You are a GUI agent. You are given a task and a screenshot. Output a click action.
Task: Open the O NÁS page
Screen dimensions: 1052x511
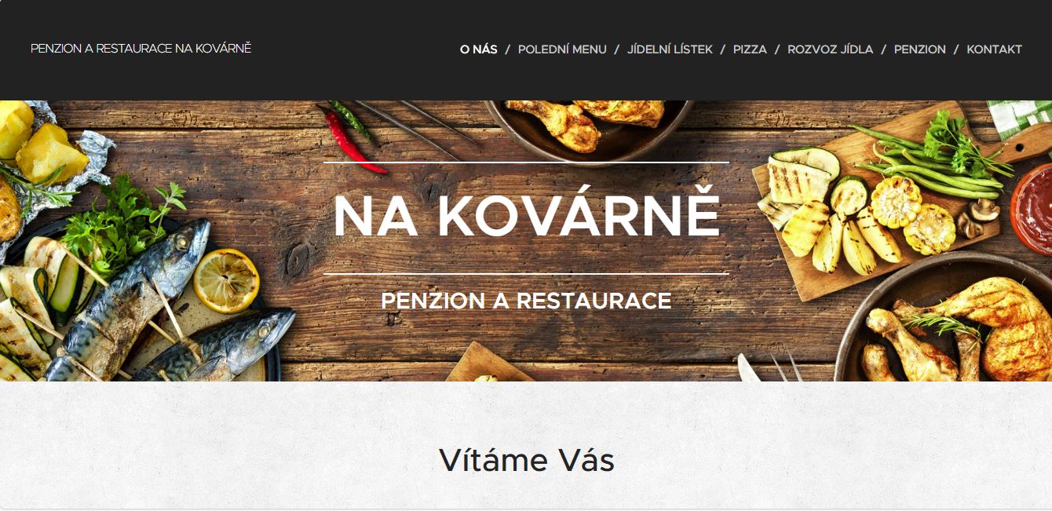(479, 49)
